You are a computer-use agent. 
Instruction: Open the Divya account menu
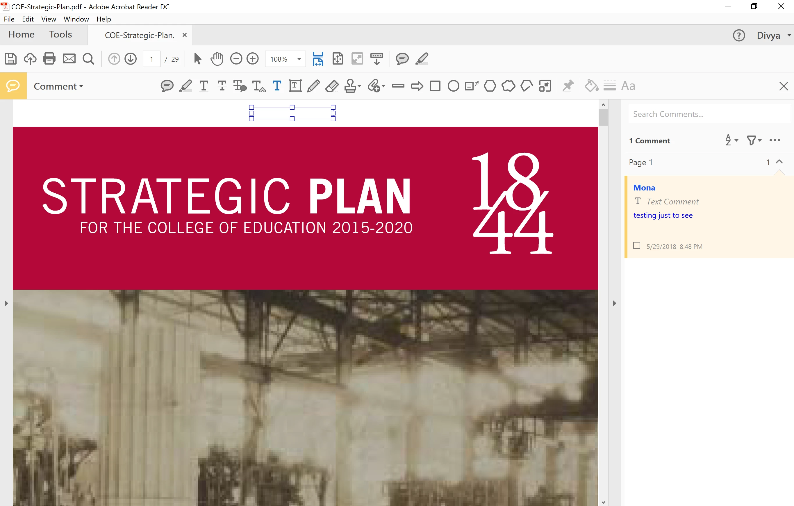[773, 35]
